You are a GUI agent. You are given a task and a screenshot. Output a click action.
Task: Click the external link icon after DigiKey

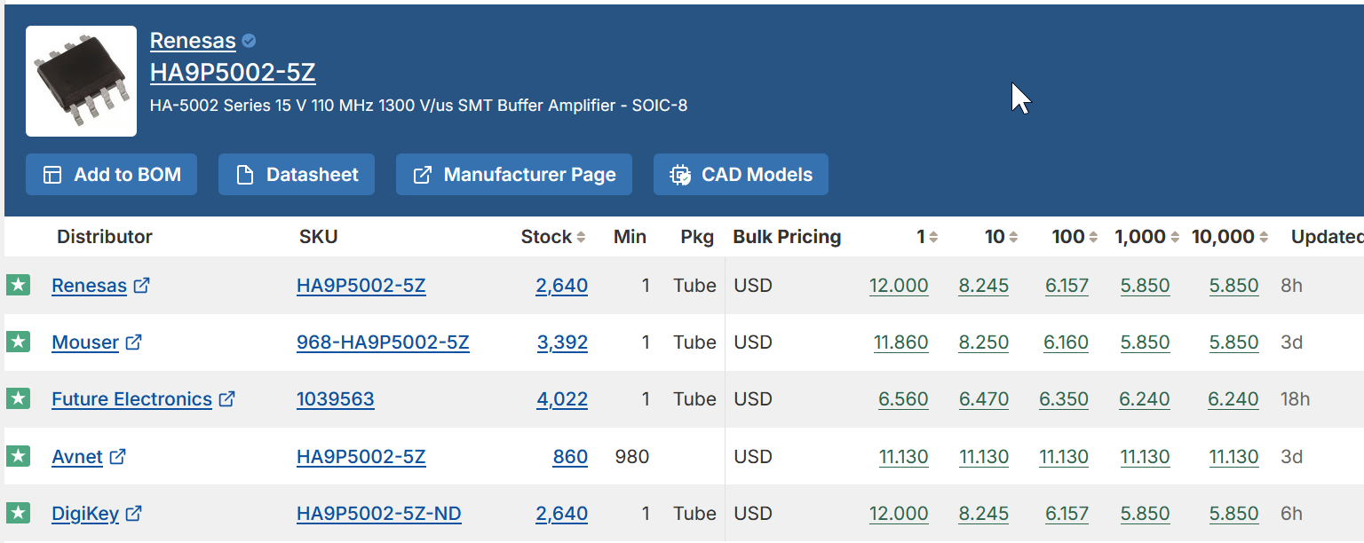tap(133, 513)
